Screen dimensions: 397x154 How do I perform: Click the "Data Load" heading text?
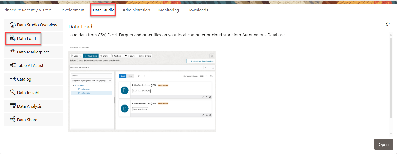80,27
